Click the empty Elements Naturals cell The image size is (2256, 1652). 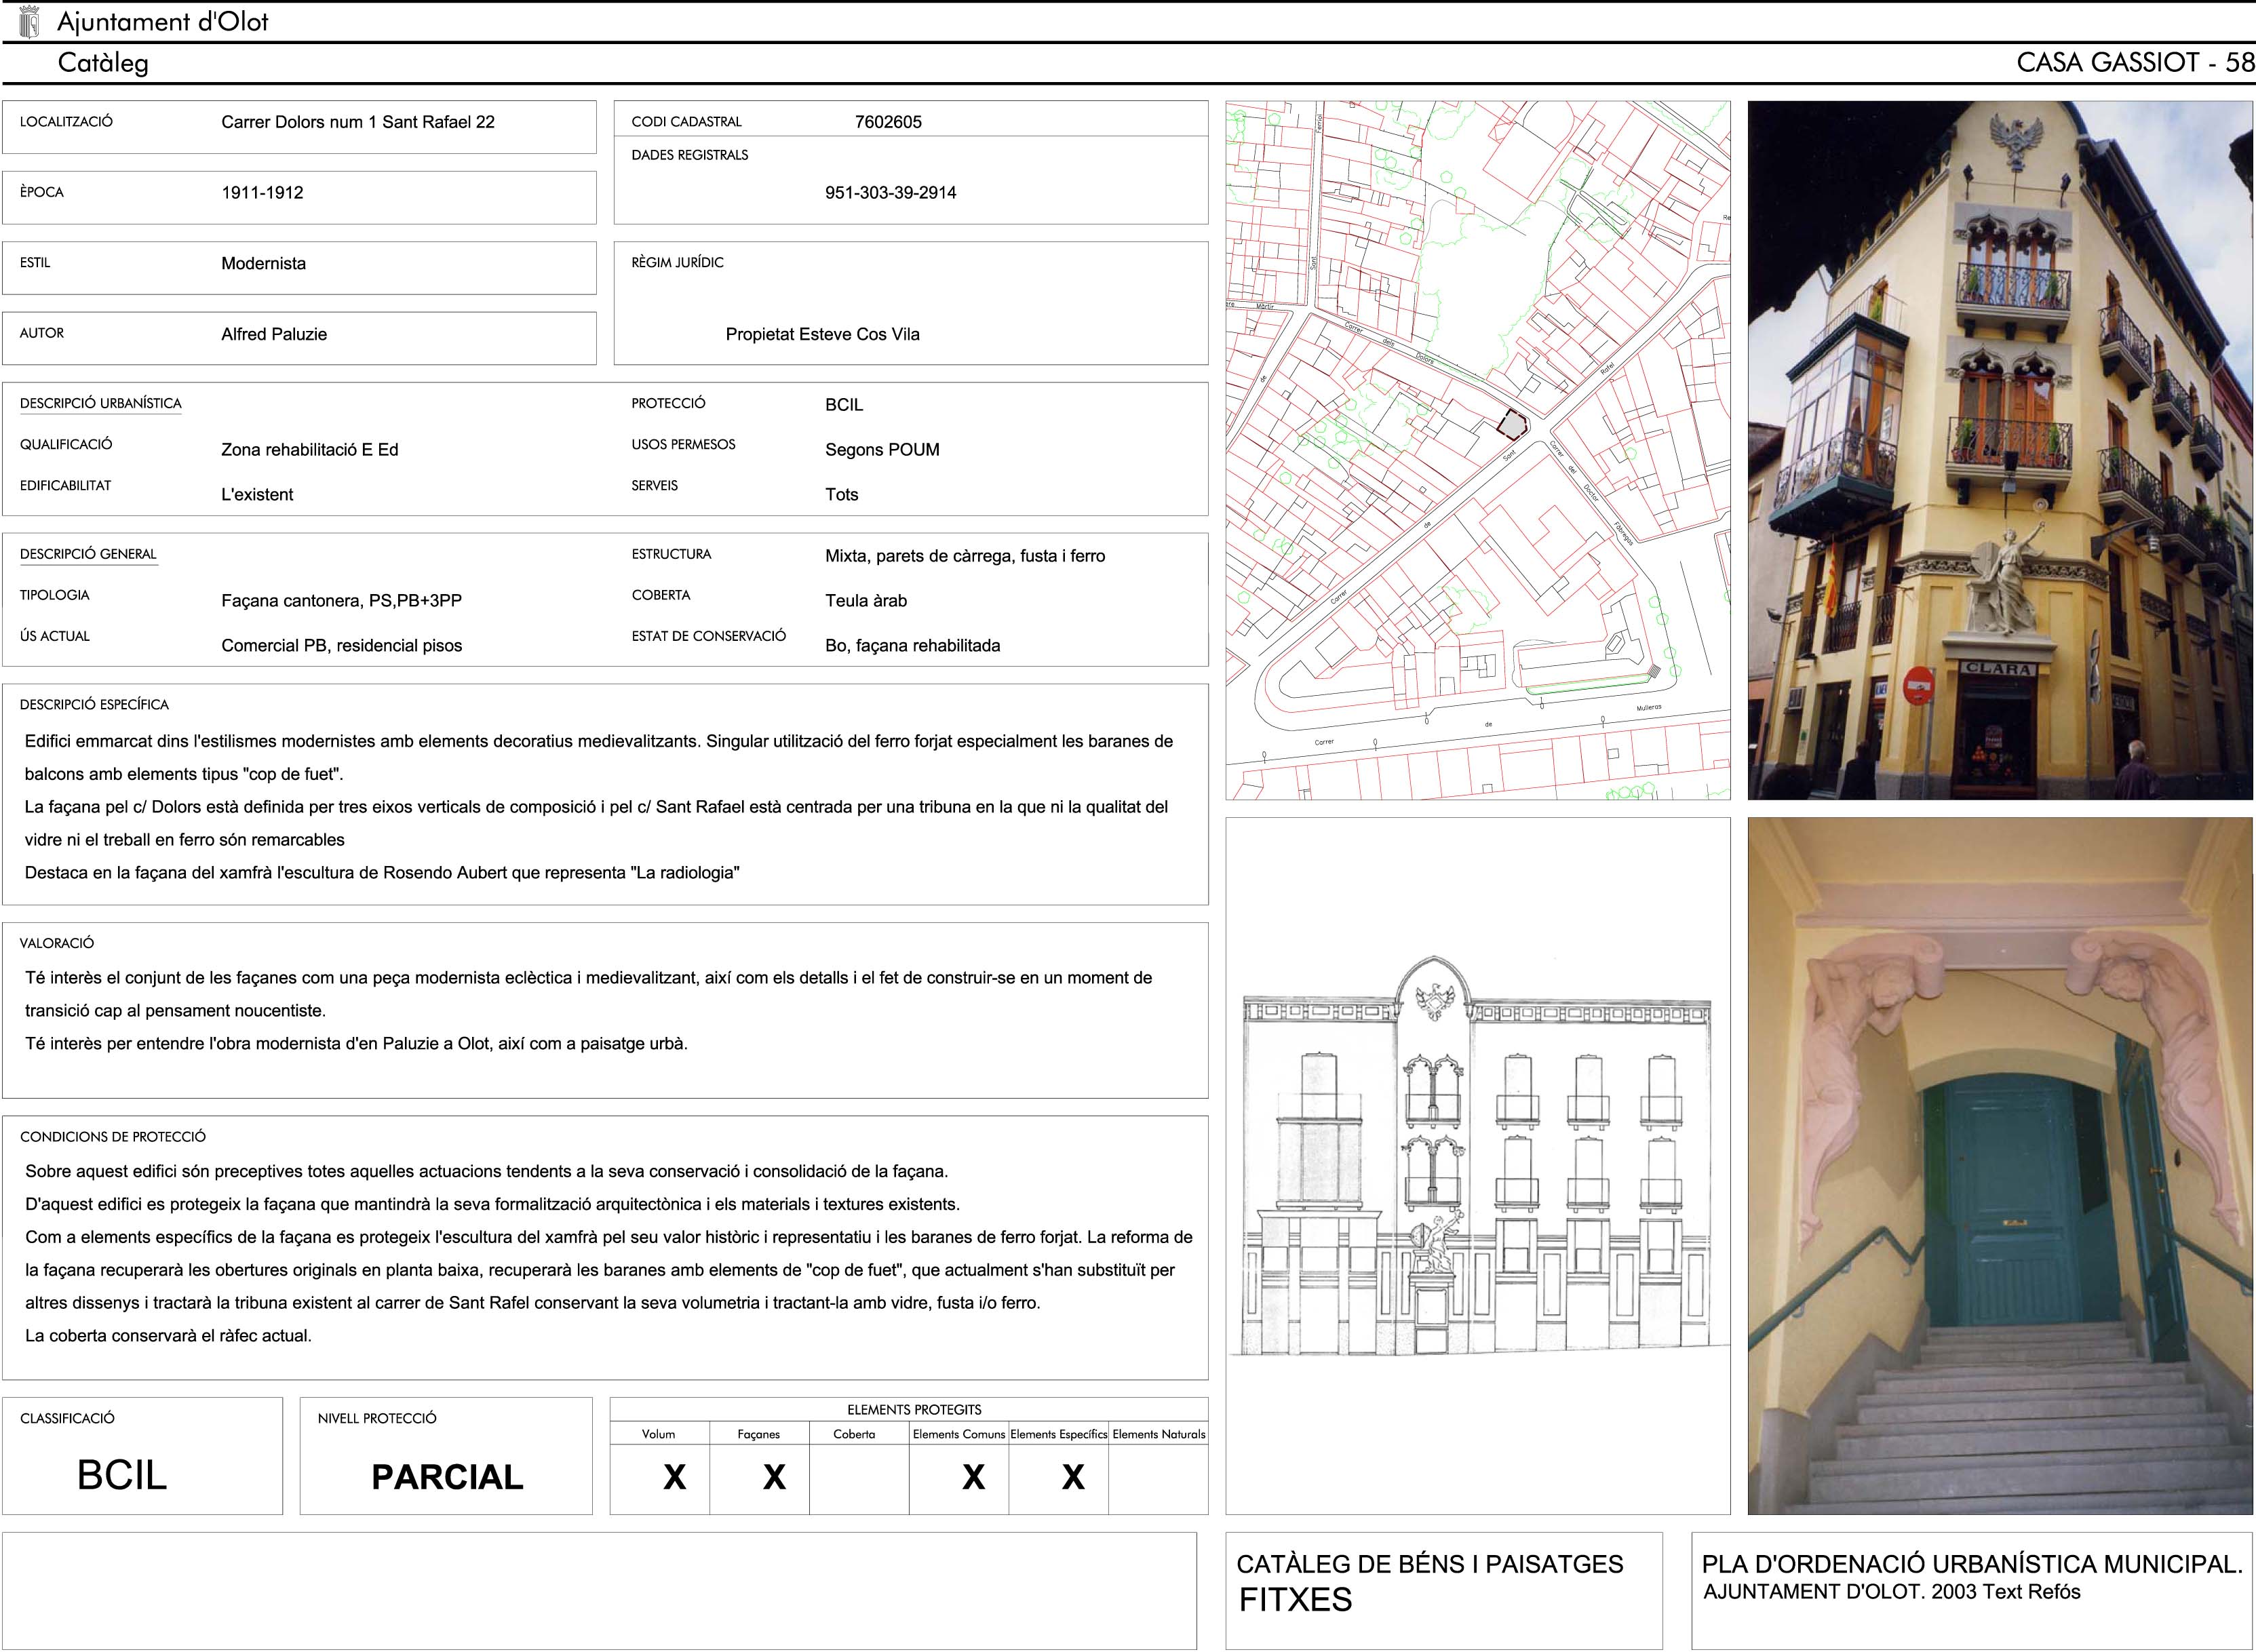coord(1158,1477)
